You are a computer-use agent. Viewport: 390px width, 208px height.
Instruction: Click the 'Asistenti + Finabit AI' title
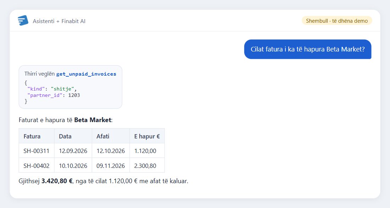coord(59,21)
